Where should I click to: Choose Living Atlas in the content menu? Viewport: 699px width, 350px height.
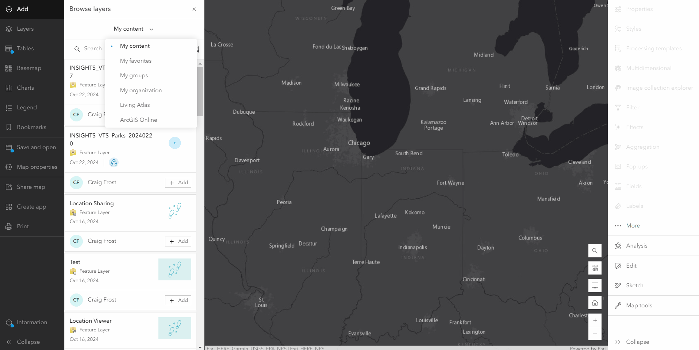(x=135, y=105)
